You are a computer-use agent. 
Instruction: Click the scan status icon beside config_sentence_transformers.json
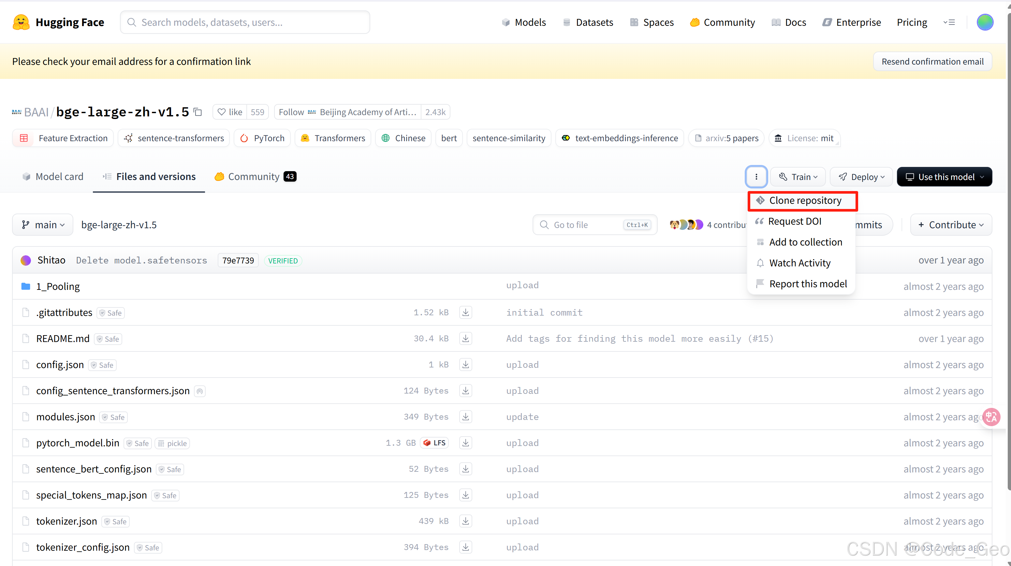coord(200,391)
